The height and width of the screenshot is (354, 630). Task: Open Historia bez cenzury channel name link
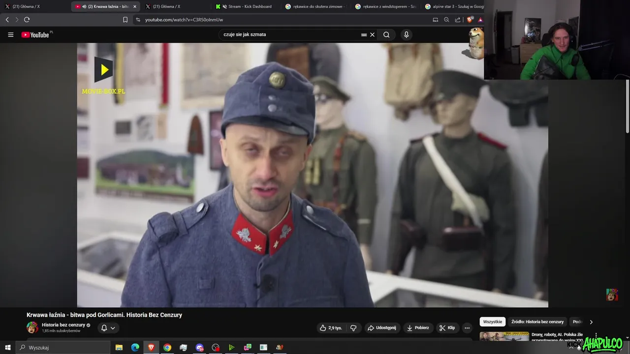tap(63, 325)
